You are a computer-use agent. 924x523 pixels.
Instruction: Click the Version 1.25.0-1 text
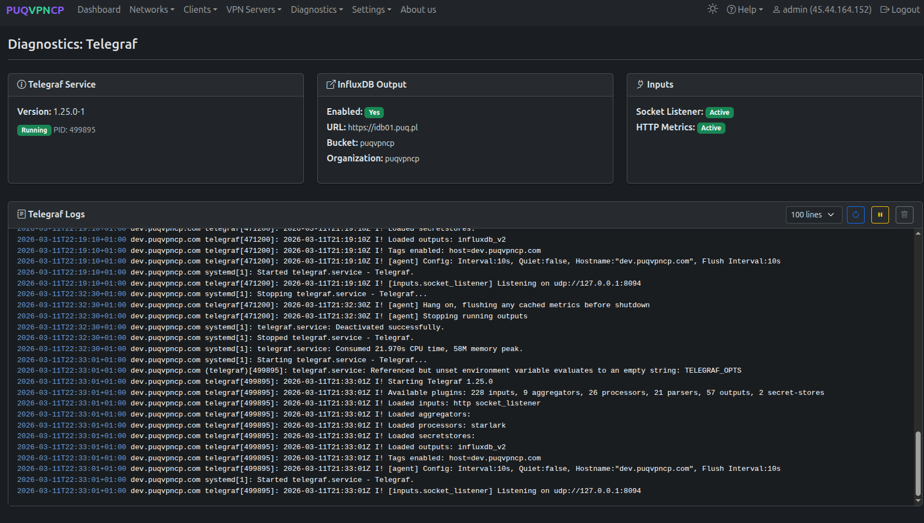51,111
